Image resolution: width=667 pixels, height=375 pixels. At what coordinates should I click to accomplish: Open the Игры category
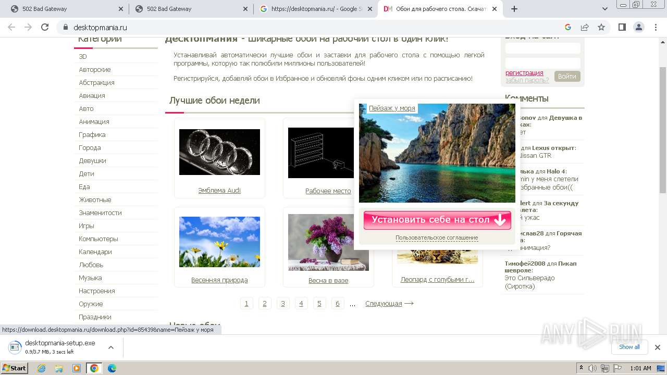tap(87, 226)
